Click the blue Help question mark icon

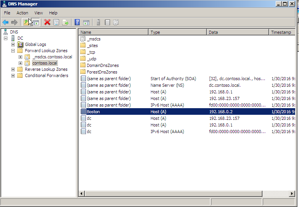click(x=77, y=22)
